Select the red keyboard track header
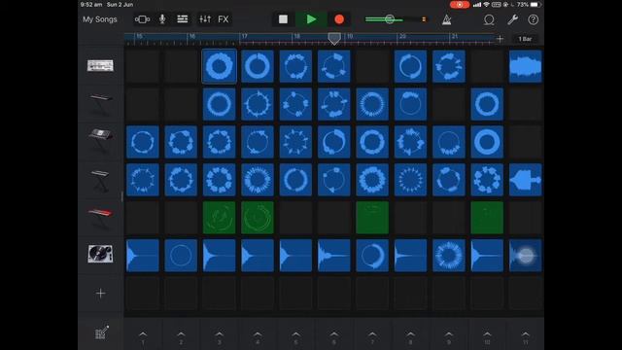Viewport: 622px width, 350px height. coord(100,218)
